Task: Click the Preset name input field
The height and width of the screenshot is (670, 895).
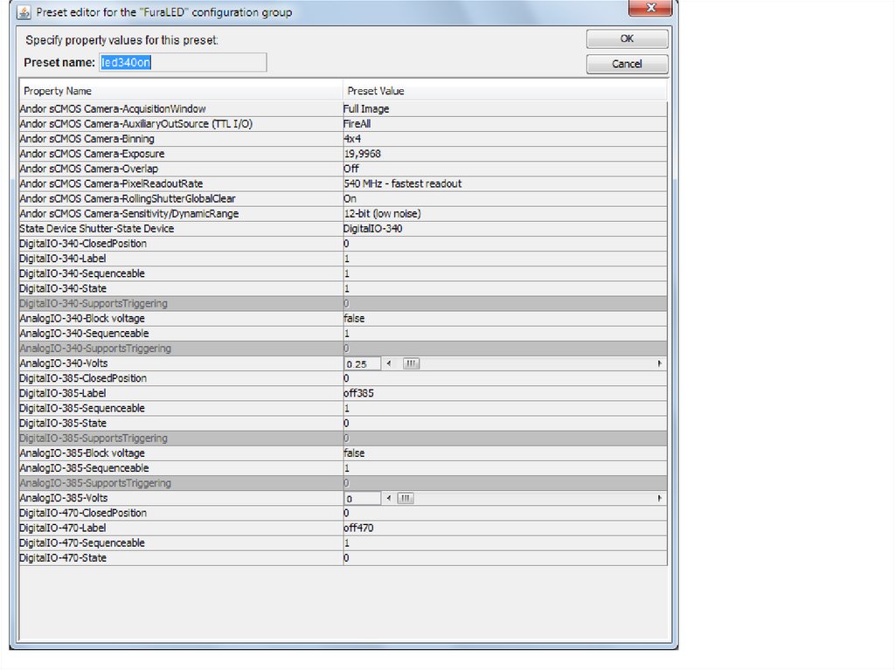Action: 183,62
